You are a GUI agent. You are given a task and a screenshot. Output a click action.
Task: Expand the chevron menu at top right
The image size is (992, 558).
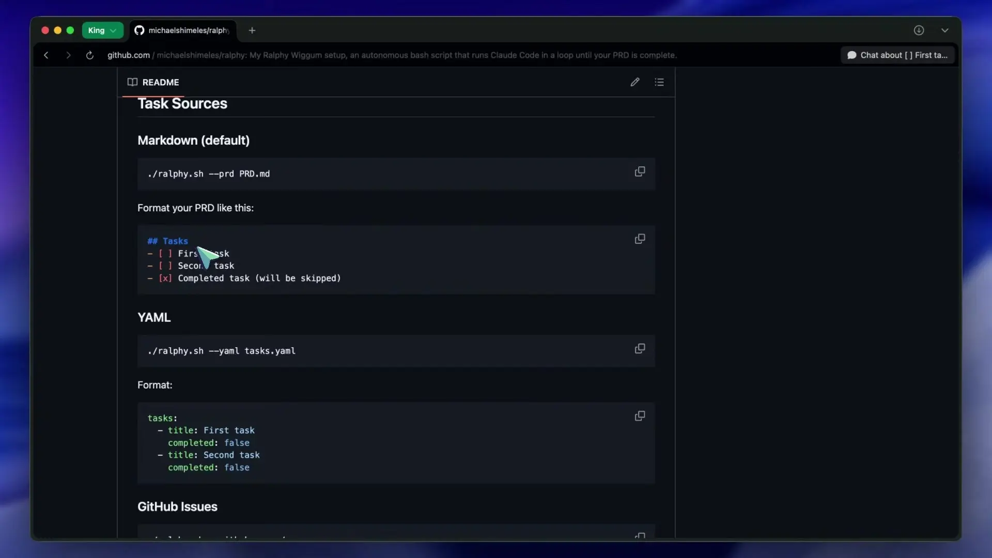click(x=945, y=30)
